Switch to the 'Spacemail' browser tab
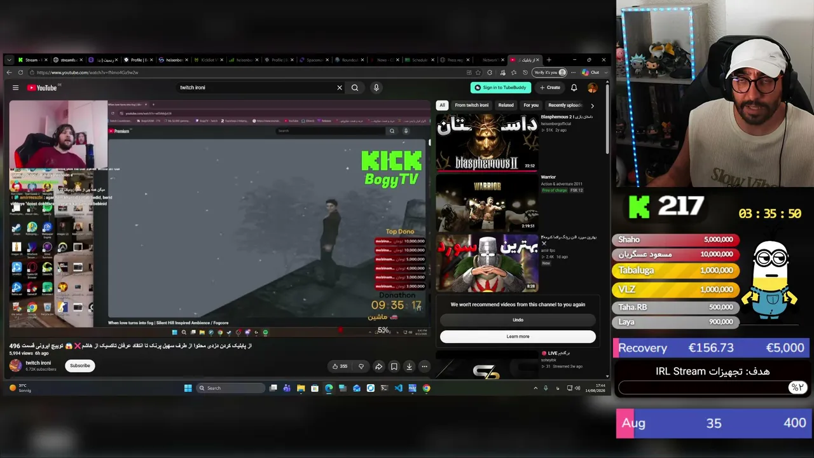Screen dimensions: 814x458 [x=313, y=60]
